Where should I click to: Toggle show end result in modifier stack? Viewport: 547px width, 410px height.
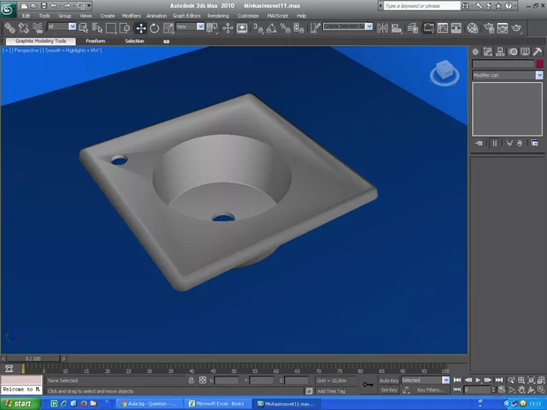[x=494, y=142]
